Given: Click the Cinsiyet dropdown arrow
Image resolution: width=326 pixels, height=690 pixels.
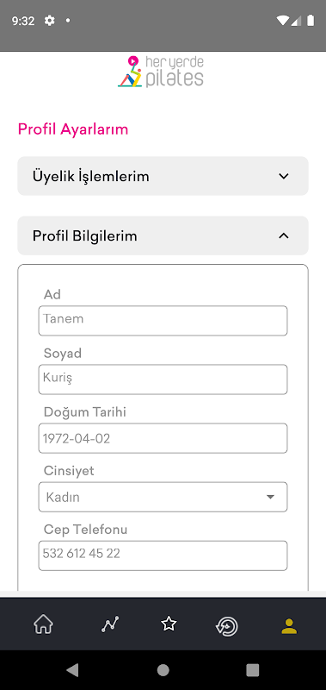Looking at the screenshot, I should tap(270, 497).
